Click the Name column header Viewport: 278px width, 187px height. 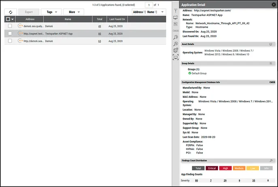tap(68, 19)
